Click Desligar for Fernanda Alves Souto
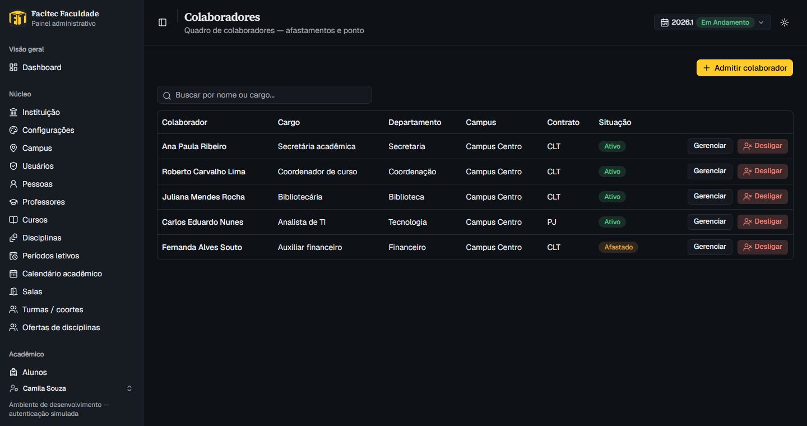807x426 pixels. tap(763, 247)
